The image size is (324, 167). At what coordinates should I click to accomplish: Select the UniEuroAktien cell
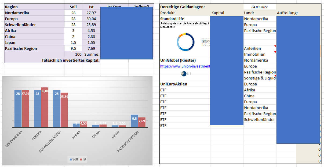[185, 84]
